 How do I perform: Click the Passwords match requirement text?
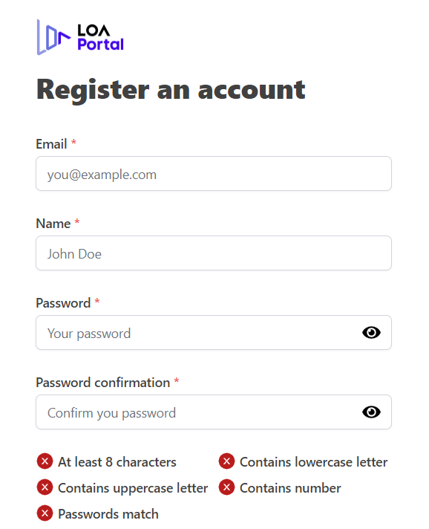tap(108, 514)
